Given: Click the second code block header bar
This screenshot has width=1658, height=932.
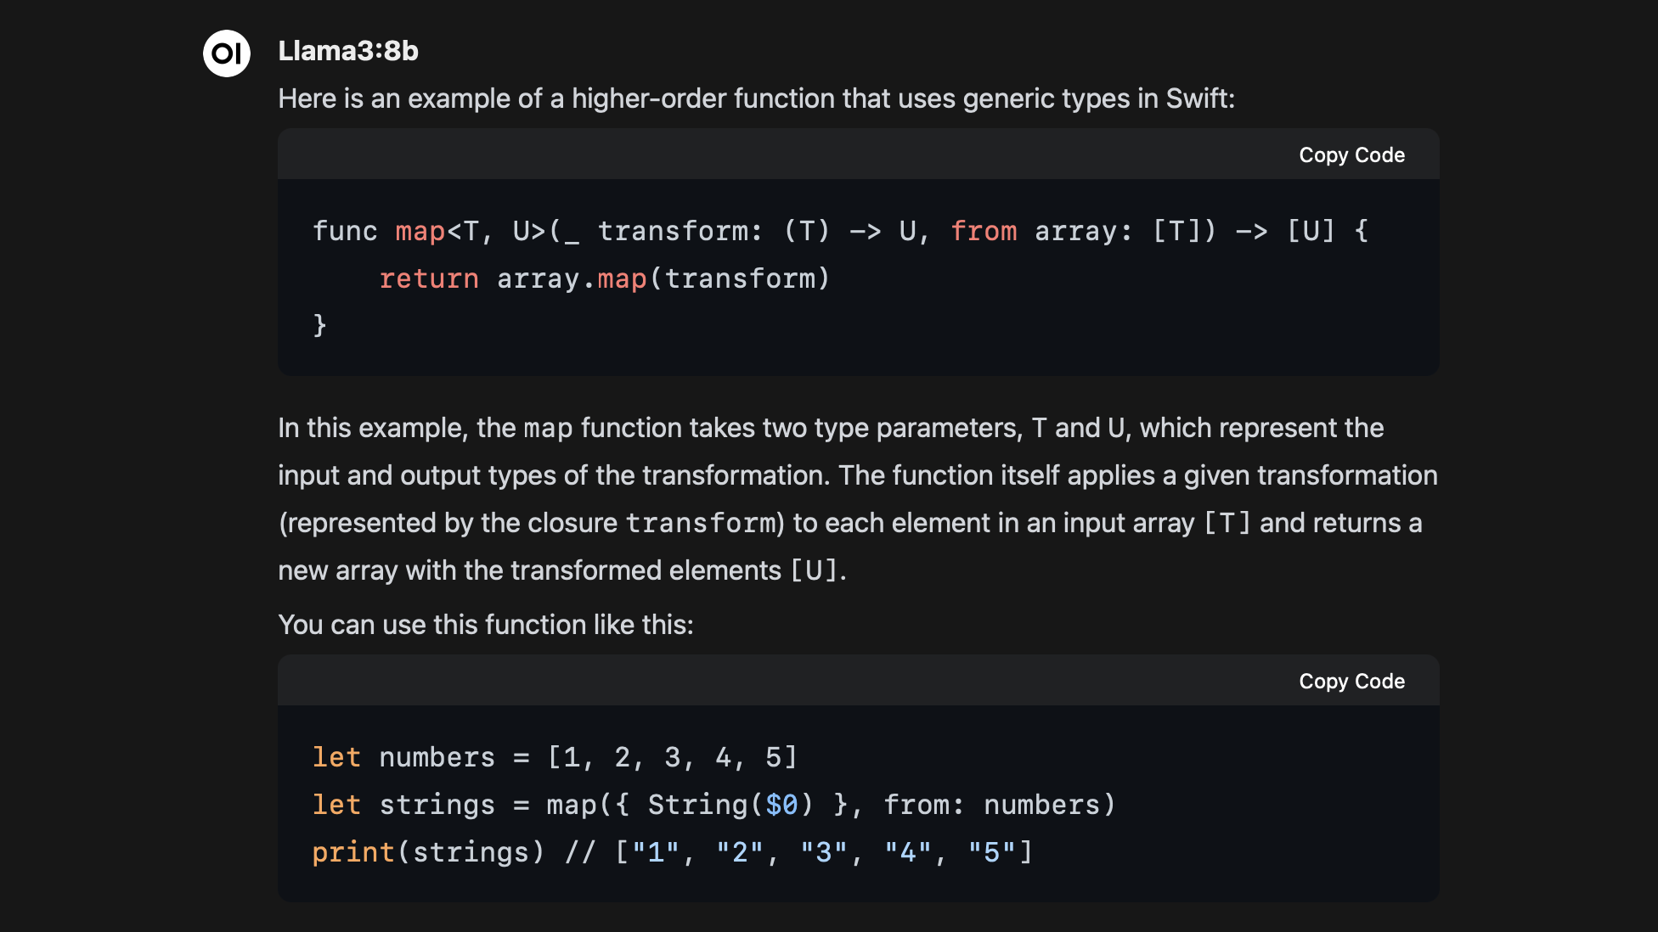Looking at the screenshot, I should click(x=764, y=682).
